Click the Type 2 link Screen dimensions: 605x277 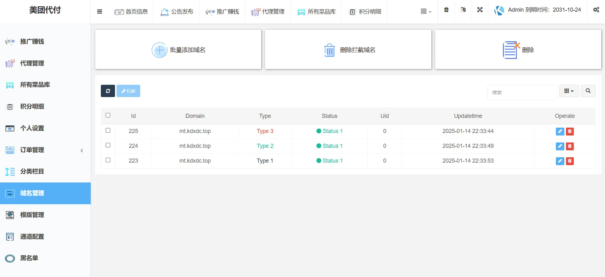point(265,146)
